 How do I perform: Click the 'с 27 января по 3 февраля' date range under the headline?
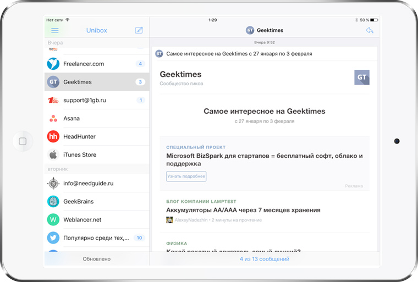coord(265,121)
